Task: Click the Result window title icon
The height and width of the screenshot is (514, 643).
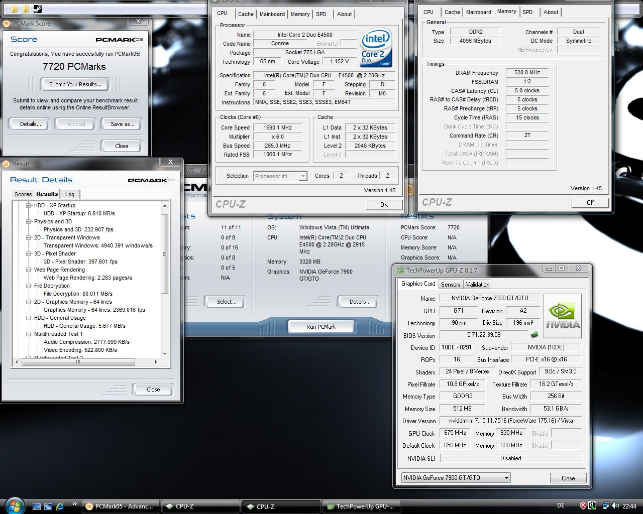Action: click(7, 164)
